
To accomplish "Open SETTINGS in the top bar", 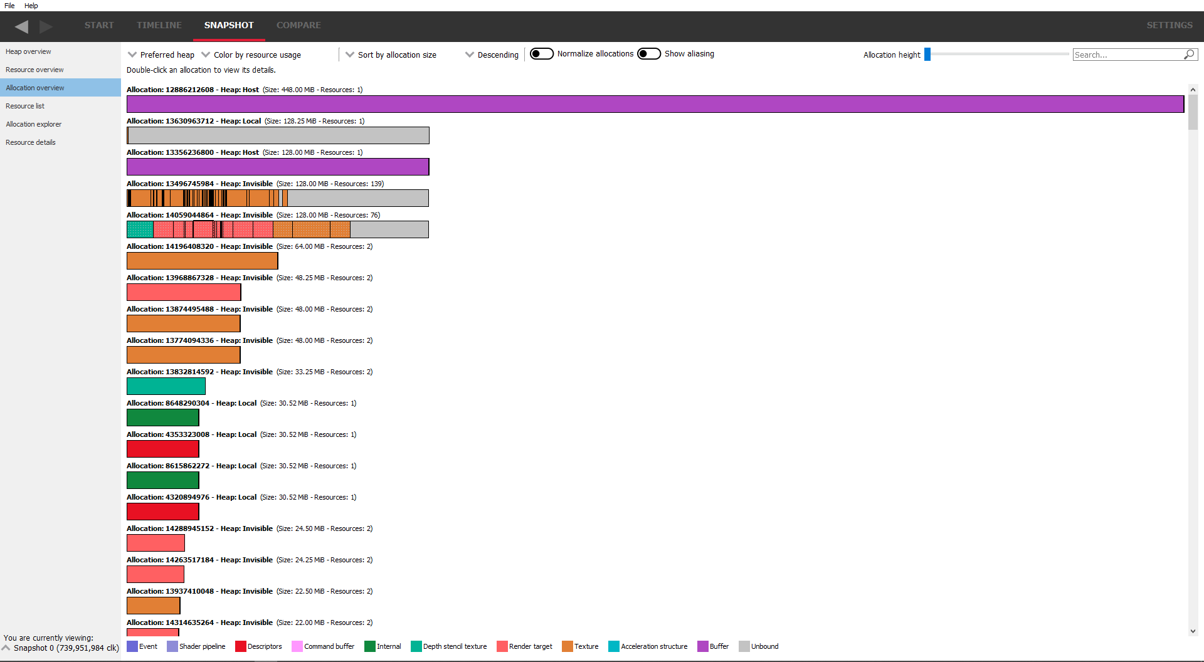I will click(x=1169, y=25).
